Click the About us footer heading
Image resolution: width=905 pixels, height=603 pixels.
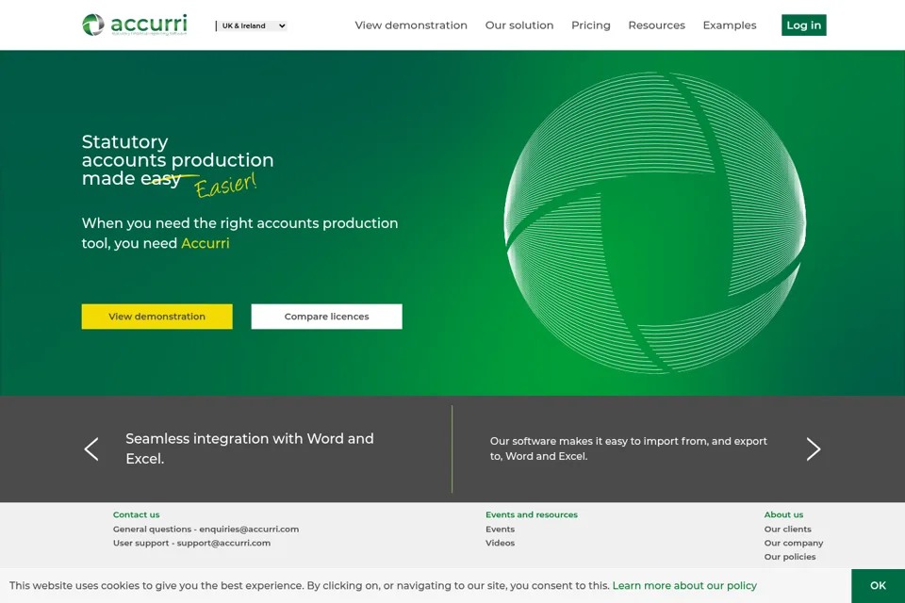pos(783,514)
